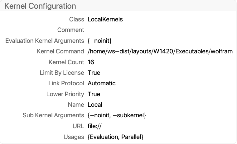Viewport: 237px width, 144px height.
Task: Select the Comment field label
Action: [x=71, y=30]
